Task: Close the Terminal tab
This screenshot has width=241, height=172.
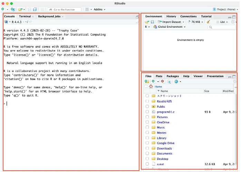Action: pos(33,17)
